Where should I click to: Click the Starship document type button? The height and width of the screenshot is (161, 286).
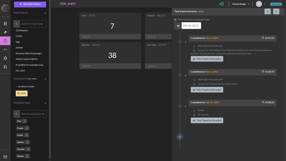(x=21, y=149)
